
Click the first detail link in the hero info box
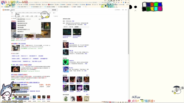pyautogui.click(x=73, y=21)
